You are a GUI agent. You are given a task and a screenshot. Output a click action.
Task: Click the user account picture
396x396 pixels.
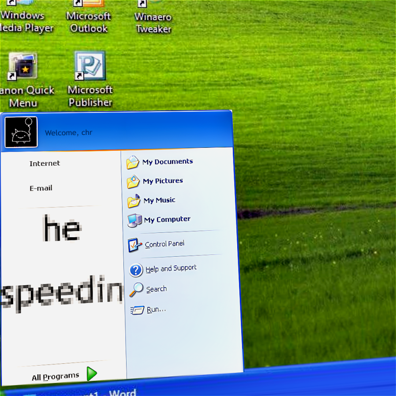pyautogui.click(x=21, y=132)
